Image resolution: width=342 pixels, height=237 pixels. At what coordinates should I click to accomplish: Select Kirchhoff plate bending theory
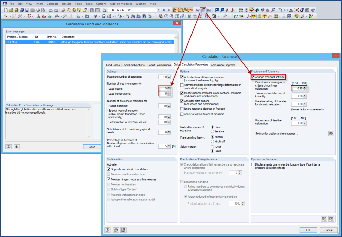(x=212, y=141)
